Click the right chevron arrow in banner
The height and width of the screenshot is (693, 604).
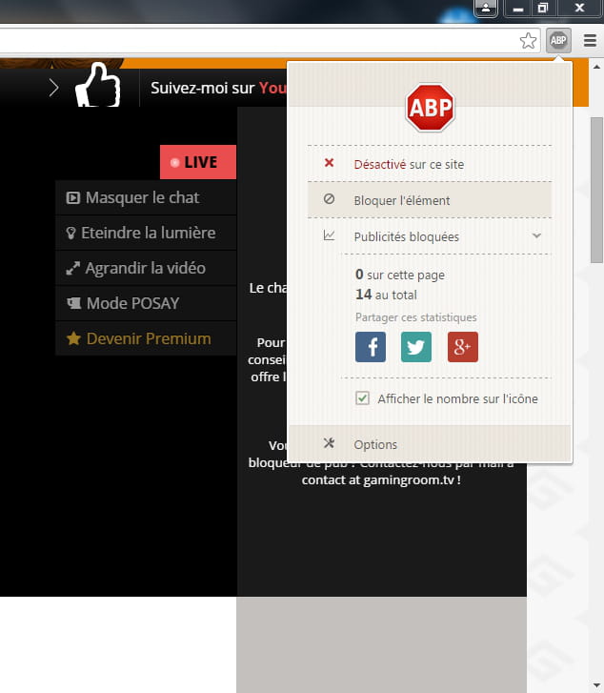[x=53, y=88]
